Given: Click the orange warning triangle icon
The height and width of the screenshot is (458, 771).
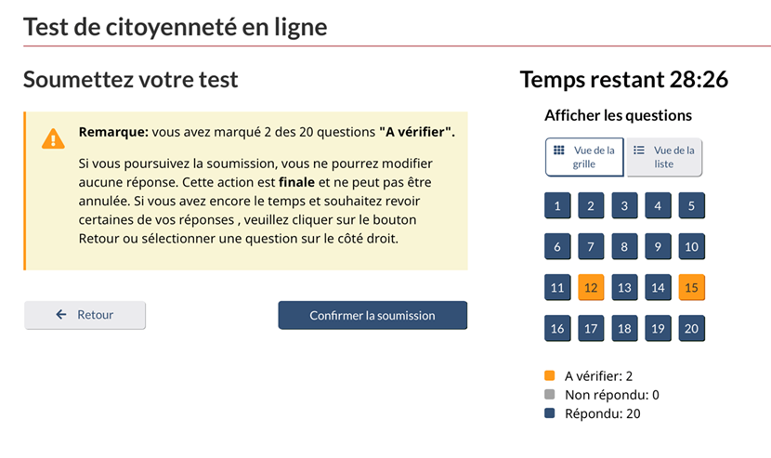Looking at the screenshot, I should [53, 139].
